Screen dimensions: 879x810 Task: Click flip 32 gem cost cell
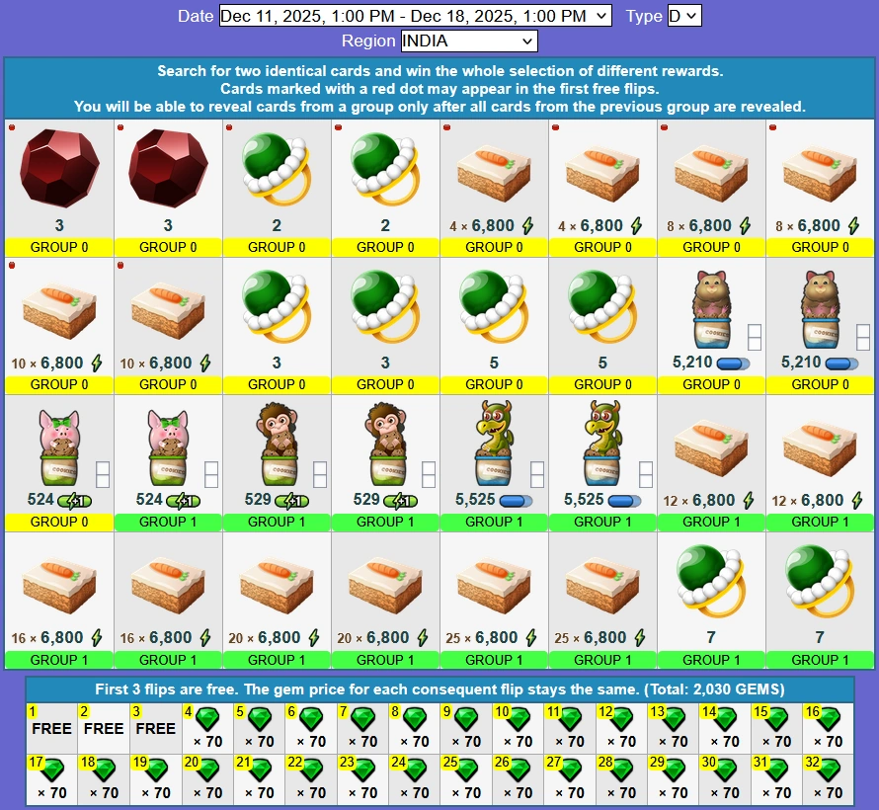(x=829, y=779)
